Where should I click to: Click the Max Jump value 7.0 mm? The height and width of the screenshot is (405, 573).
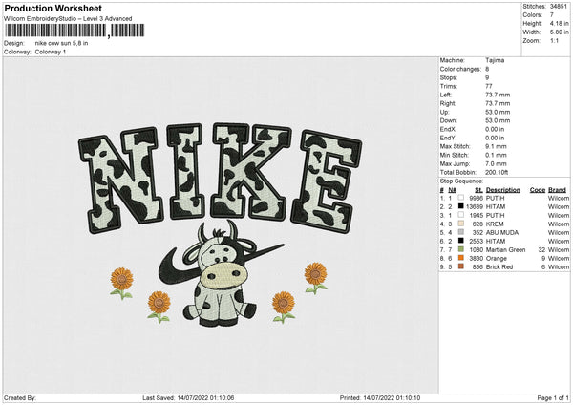(x=496, y=163)
